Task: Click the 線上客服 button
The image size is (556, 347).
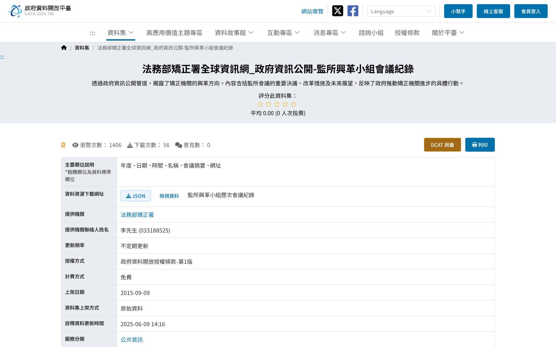Action: 493,11
